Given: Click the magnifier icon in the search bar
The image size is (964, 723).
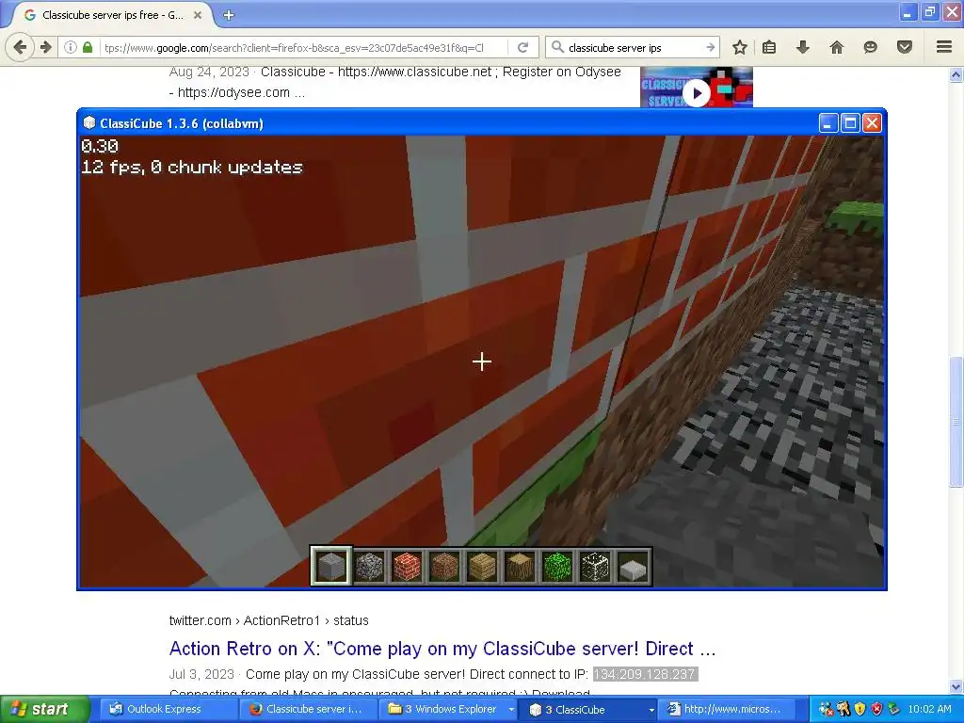Looking at the screenshot, I should [557, 47].
